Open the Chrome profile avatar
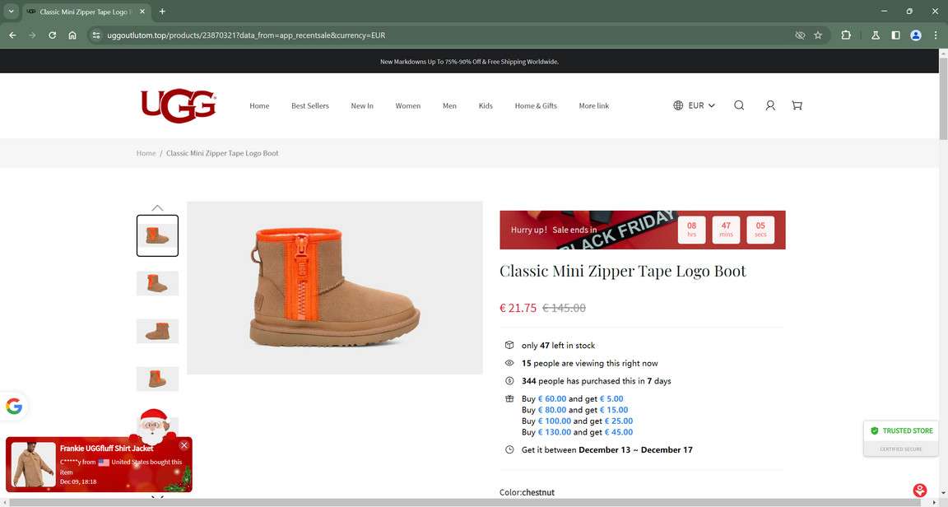Viewport: 948px width, 507px height. pos(916,35)
